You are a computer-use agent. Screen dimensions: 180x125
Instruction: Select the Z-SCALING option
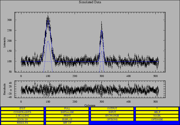coord(22,116)
